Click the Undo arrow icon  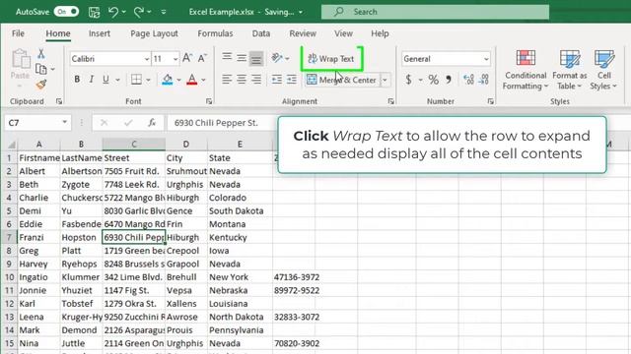click(113, 12)
